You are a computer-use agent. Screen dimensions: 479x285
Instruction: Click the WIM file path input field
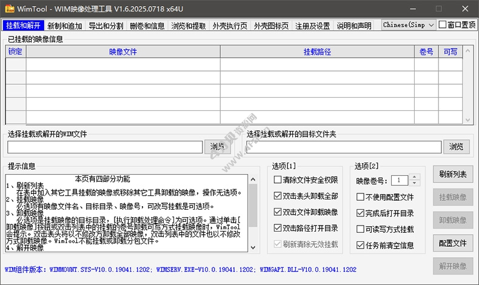(105, 147)
